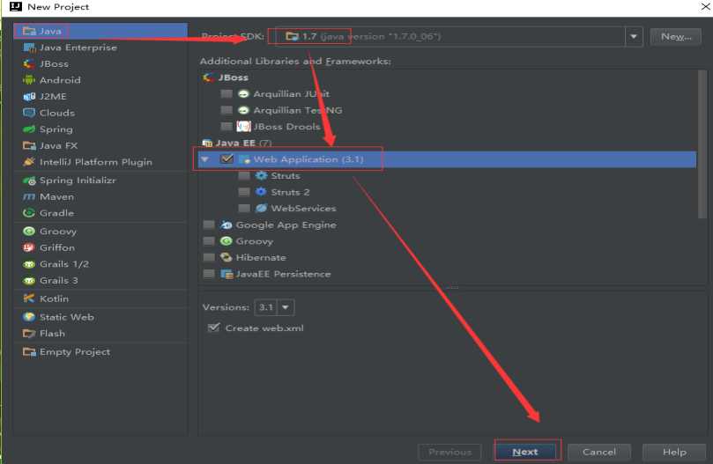Click the Next button
This screenshot has height=464, width=713.
[x=525, y=452]
